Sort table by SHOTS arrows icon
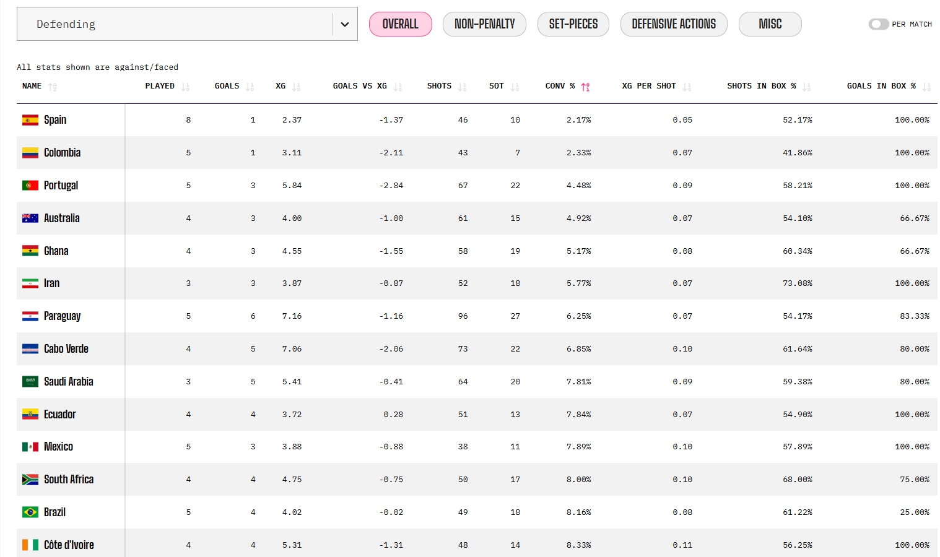The height and width of the screenshot is (557, 940). pos(463,87)
